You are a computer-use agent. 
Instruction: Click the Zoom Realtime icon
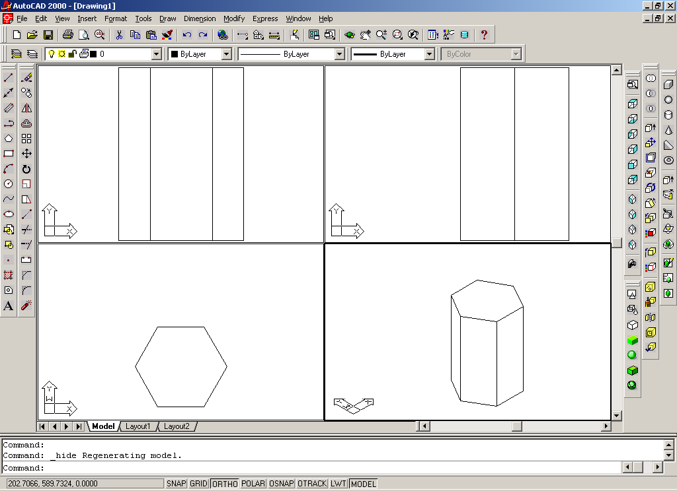(x=381, y=35)
